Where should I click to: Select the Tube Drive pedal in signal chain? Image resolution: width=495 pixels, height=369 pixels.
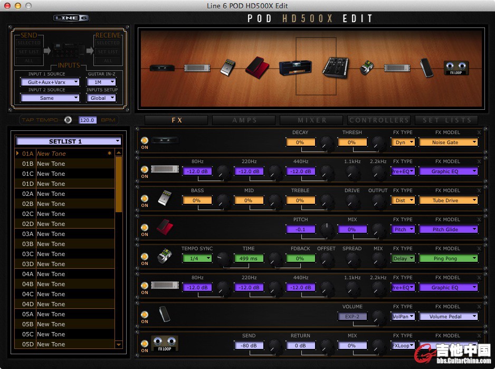pyautogui.click(x=227, y=67)
